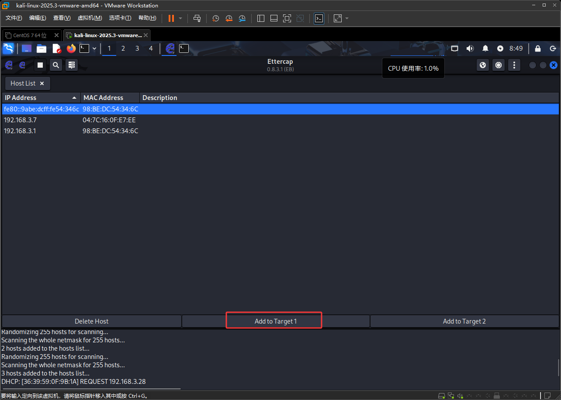This screenshot has width=561, height=400.
Task: Switch to workspace 2
Action: (x=123, y=48)
